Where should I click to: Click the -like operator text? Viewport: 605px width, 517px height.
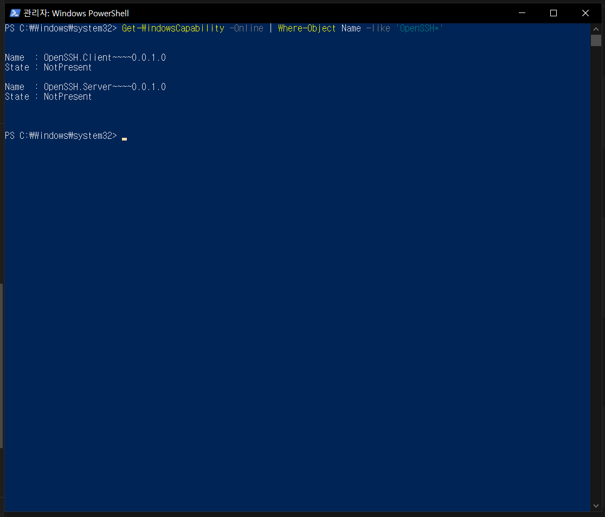pos(378,28)
